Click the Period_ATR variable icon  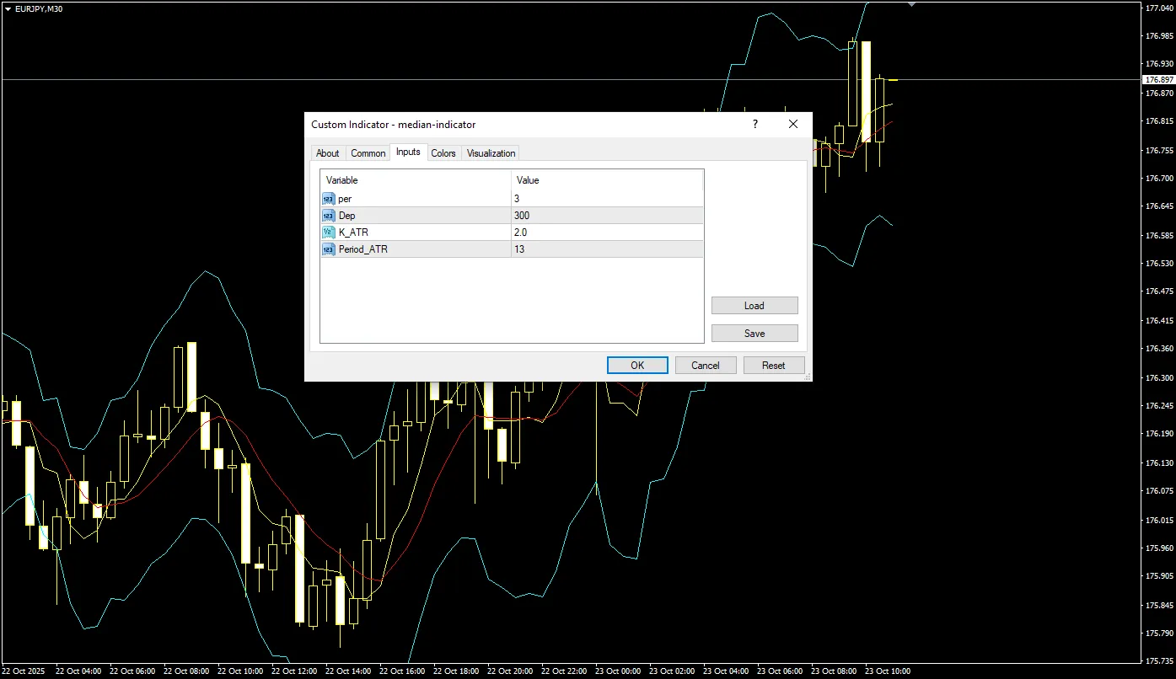pyautogui.click(x=328, y=249)
